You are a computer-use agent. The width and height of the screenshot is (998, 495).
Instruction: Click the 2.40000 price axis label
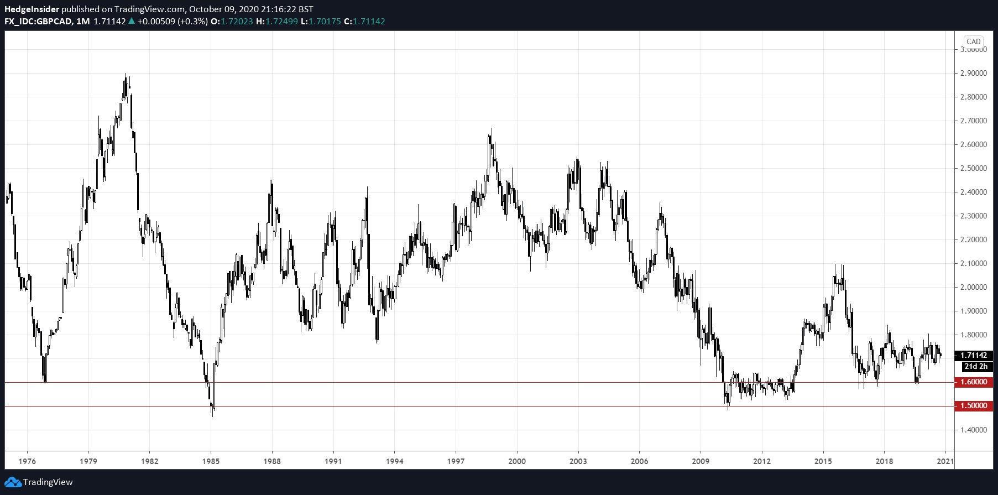tap(974, 192)
